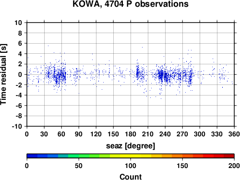Click the yellow colorbar segment at 100
240x180 pixels.
pyautogui.click(x=131, y=156)
